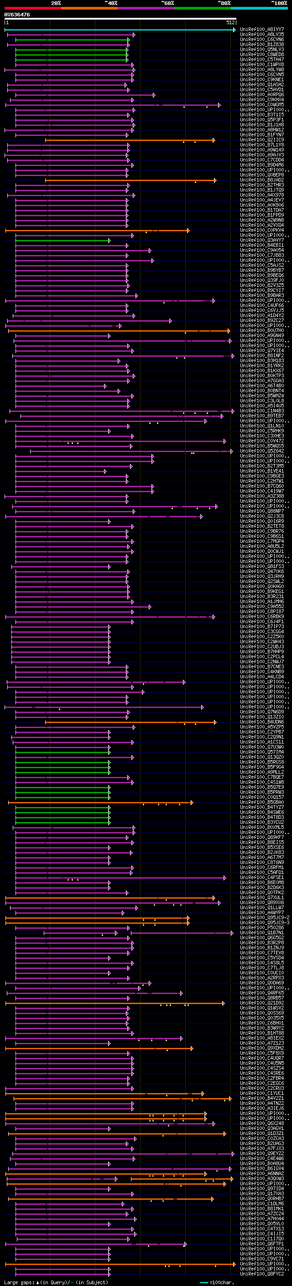Select hit UniRef100_C5TH47
The height and width of the screenshot is (1286, 292).
pyautogui.click(x=262, y=59)
